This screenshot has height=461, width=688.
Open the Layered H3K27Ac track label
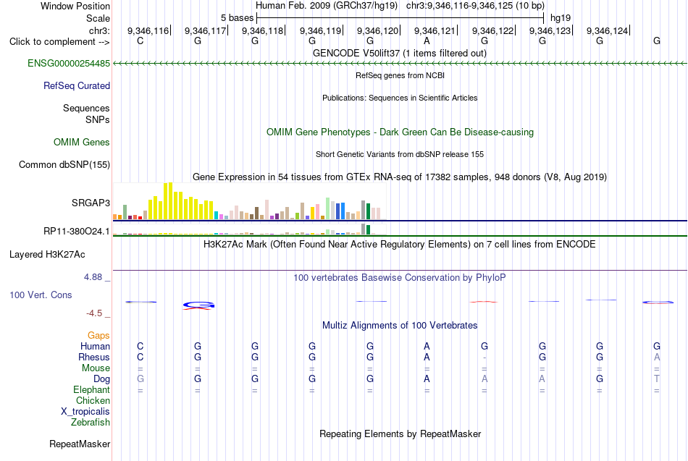[47, 255]
